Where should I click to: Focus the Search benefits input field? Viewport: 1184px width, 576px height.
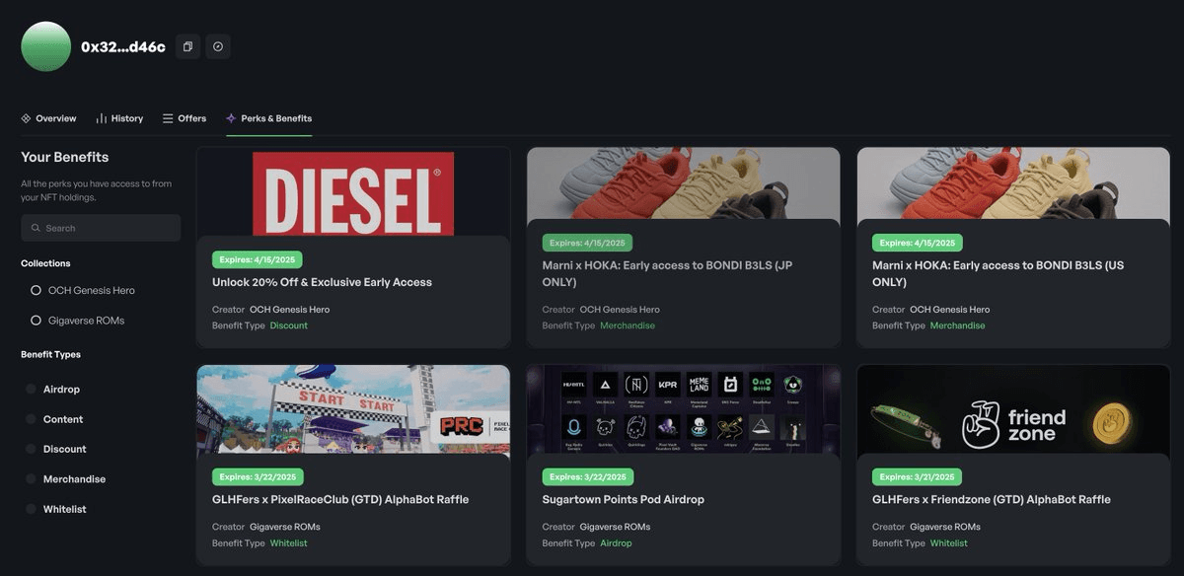[x=101, y=228]
